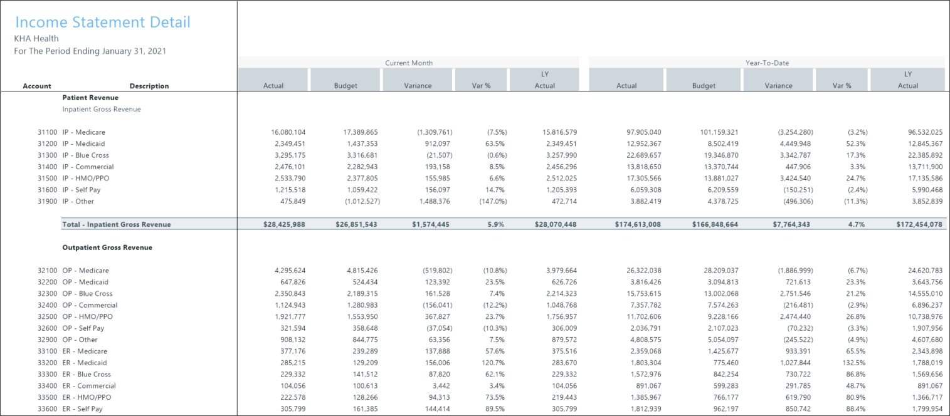Click the $28,425,988 total actual value
This screenshot has height=416, width=950.
280,224
